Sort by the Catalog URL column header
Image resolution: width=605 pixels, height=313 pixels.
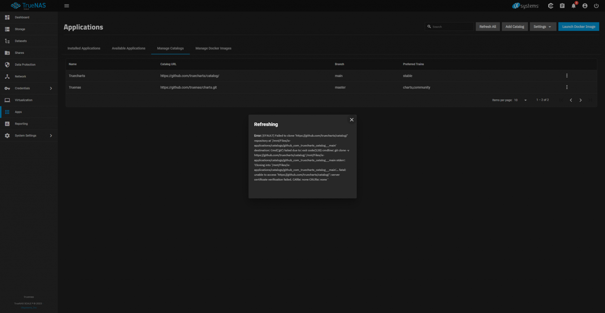click(x=168, y=64)
